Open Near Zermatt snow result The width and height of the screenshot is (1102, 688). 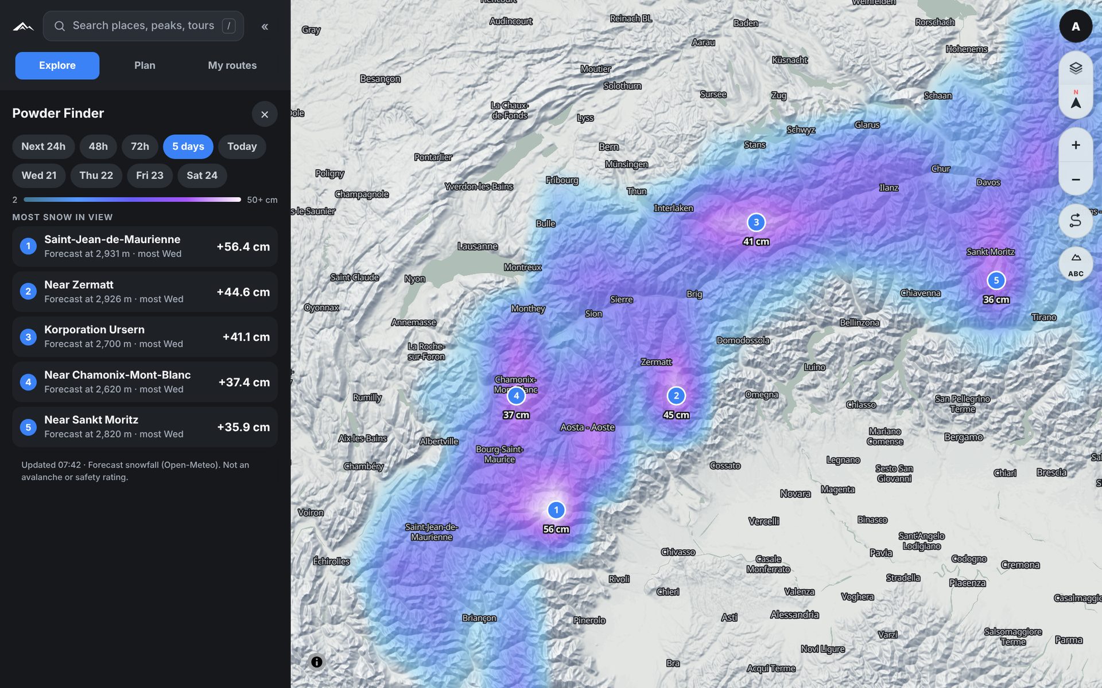tap(145, 292)
